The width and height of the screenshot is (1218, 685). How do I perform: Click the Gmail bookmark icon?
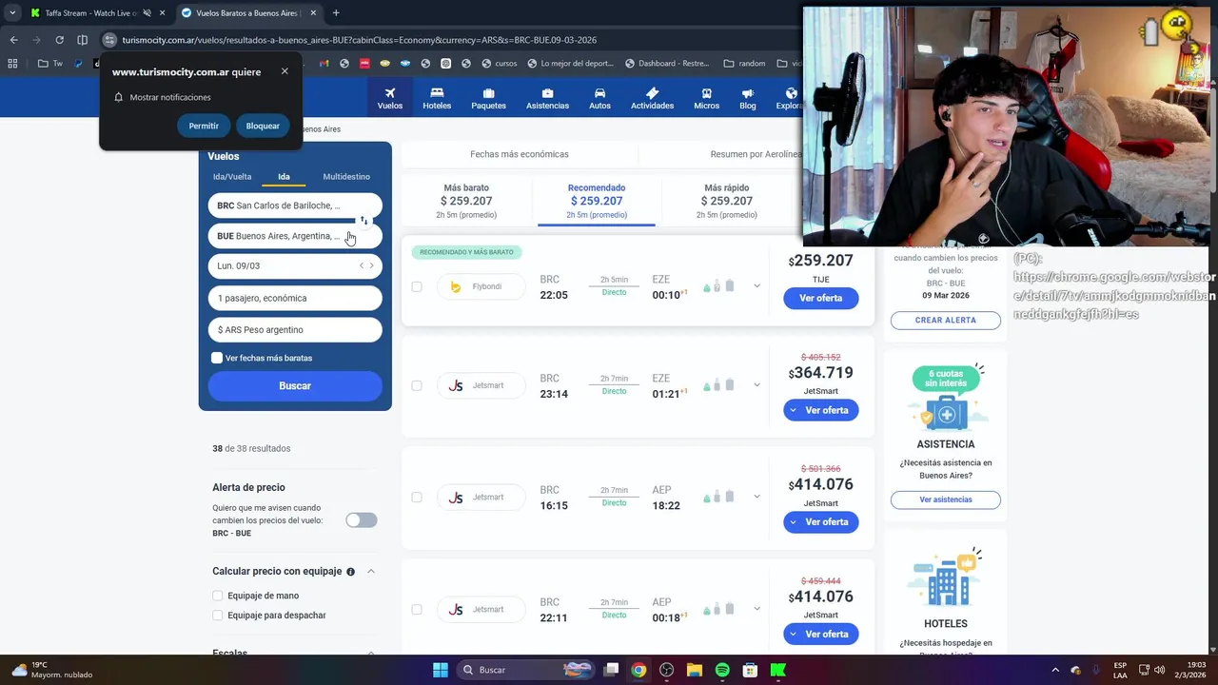[x=324, y=64]
